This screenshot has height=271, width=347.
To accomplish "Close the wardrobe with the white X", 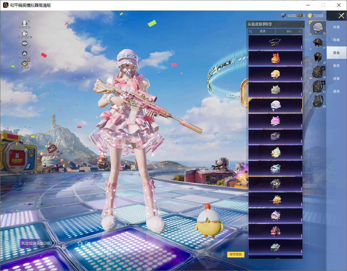I will point(341,16).
